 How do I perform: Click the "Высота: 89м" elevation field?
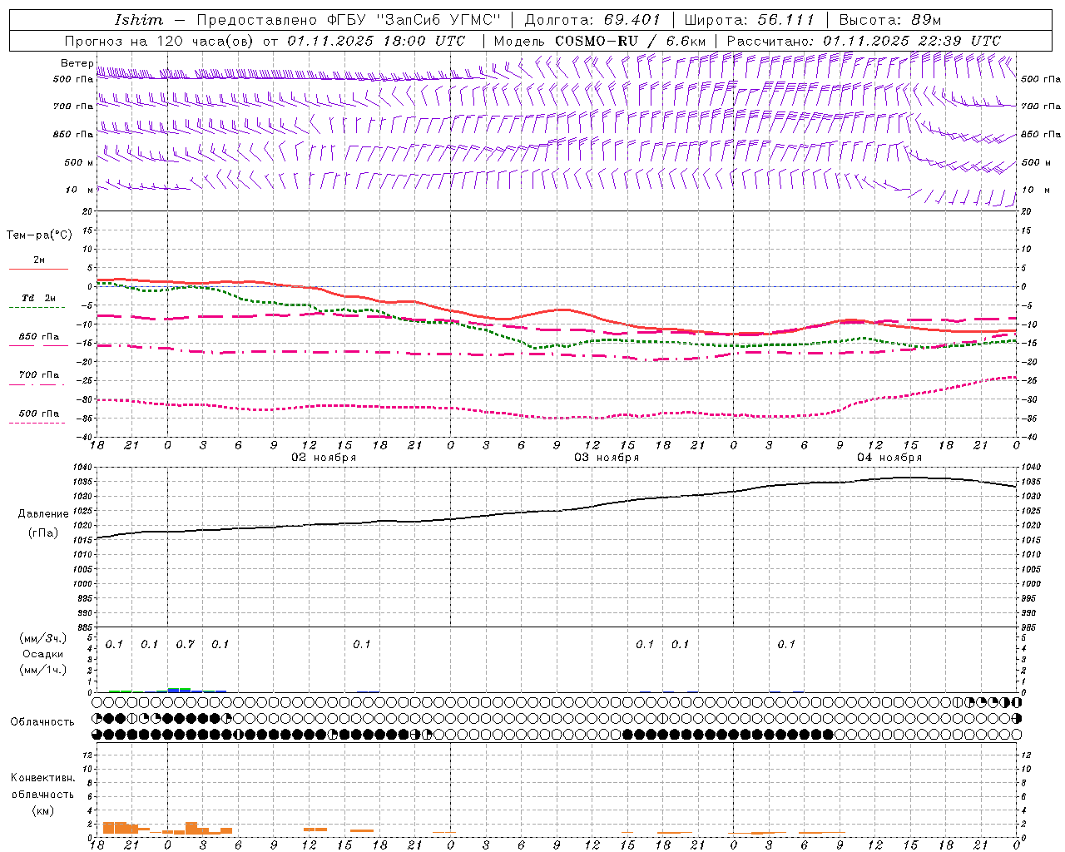(x=890, y=20)
